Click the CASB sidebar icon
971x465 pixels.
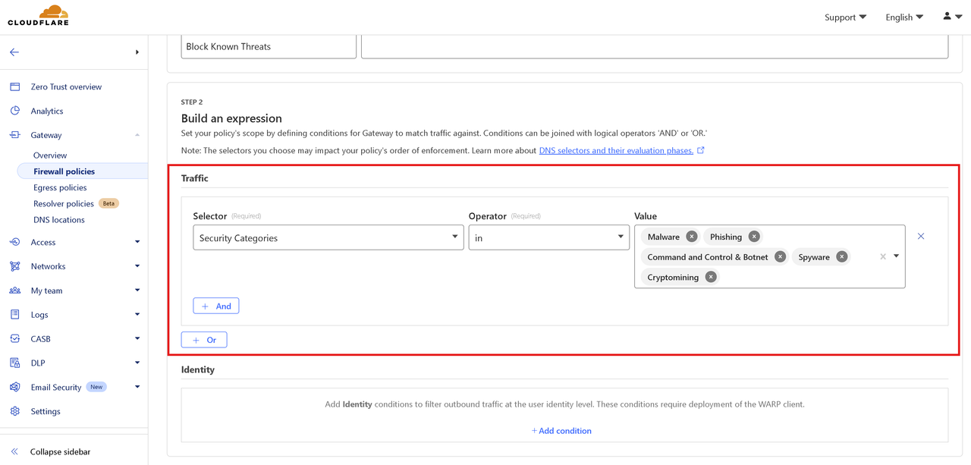point(14,339)
